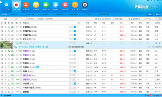Click the green envelope message icon

[46, 6]
